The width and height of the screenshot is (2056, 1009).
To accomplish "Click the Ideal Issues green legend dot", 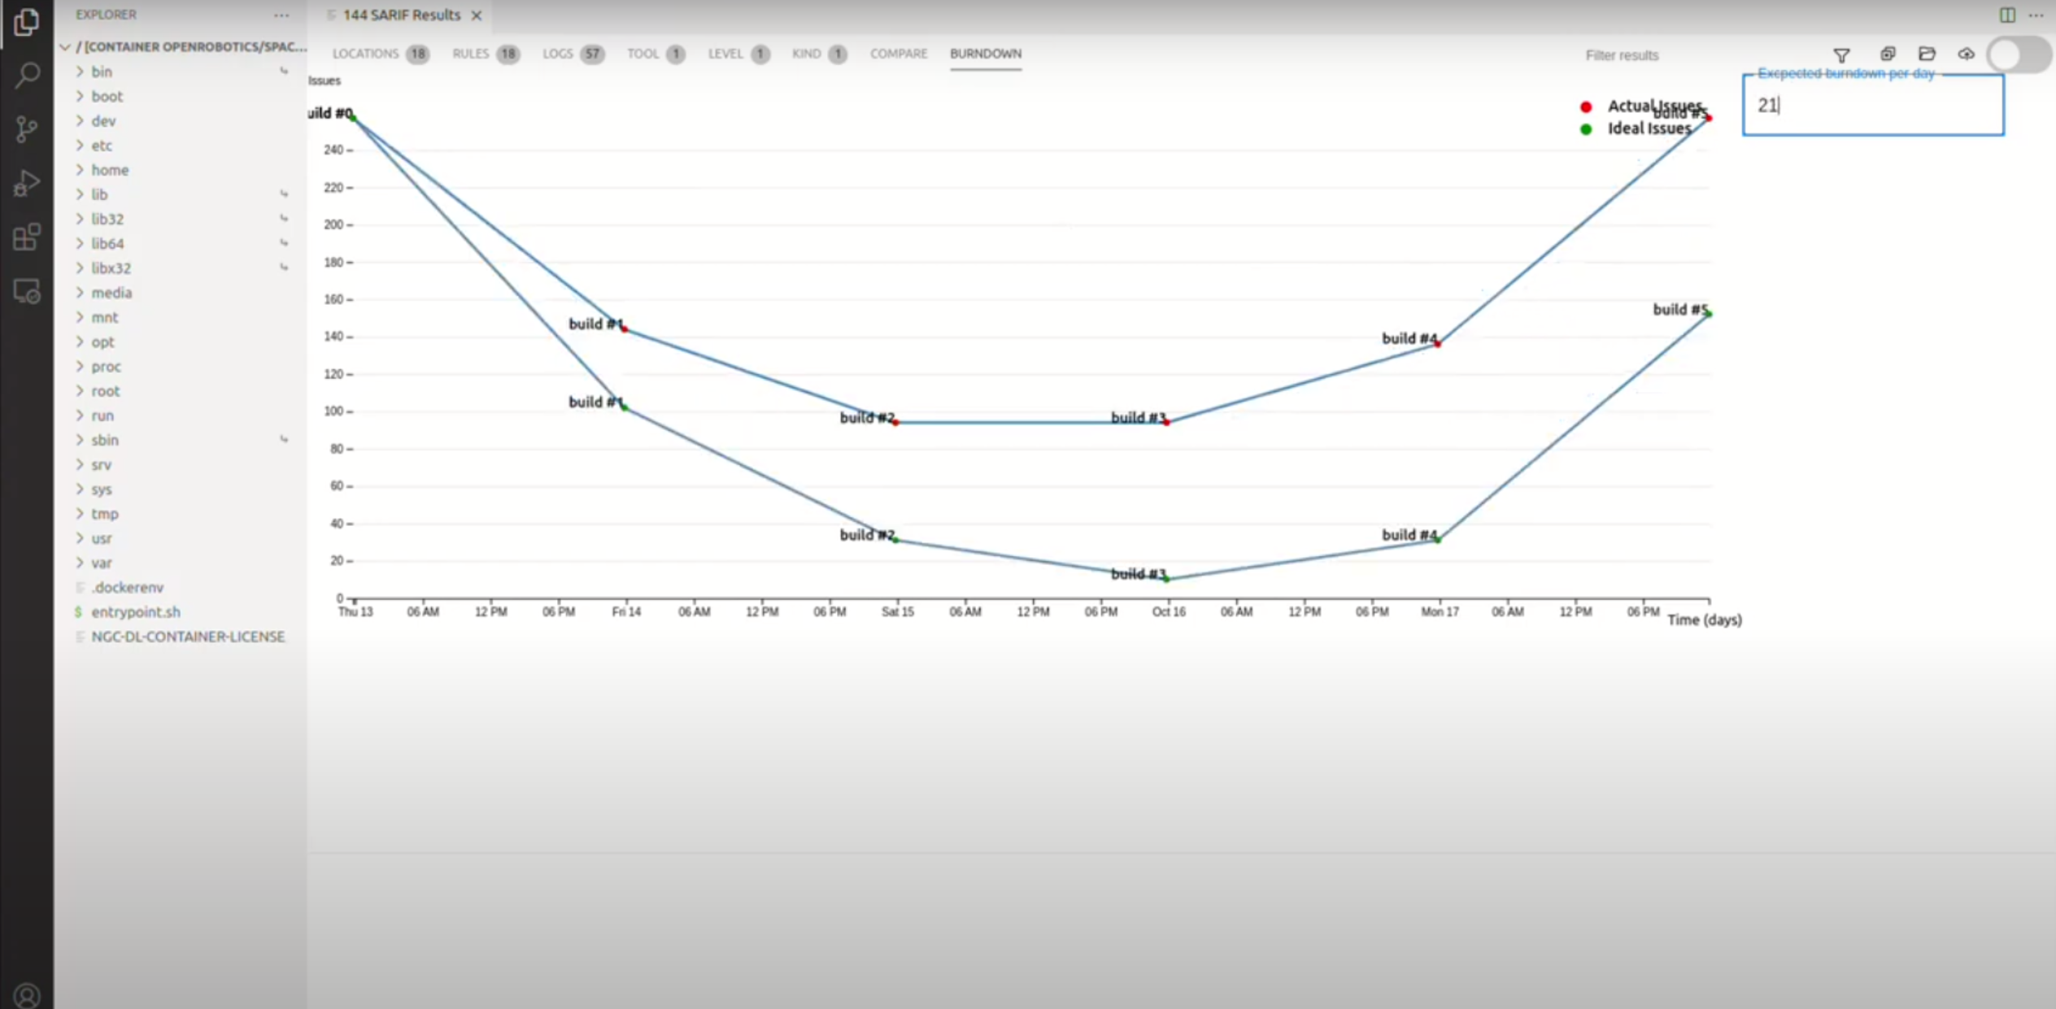I will [1585, 129].
